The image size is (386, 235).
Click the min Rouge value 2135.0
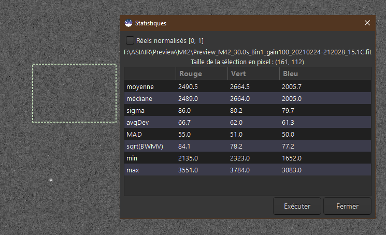pyautogui.click(x=188, y=158)
